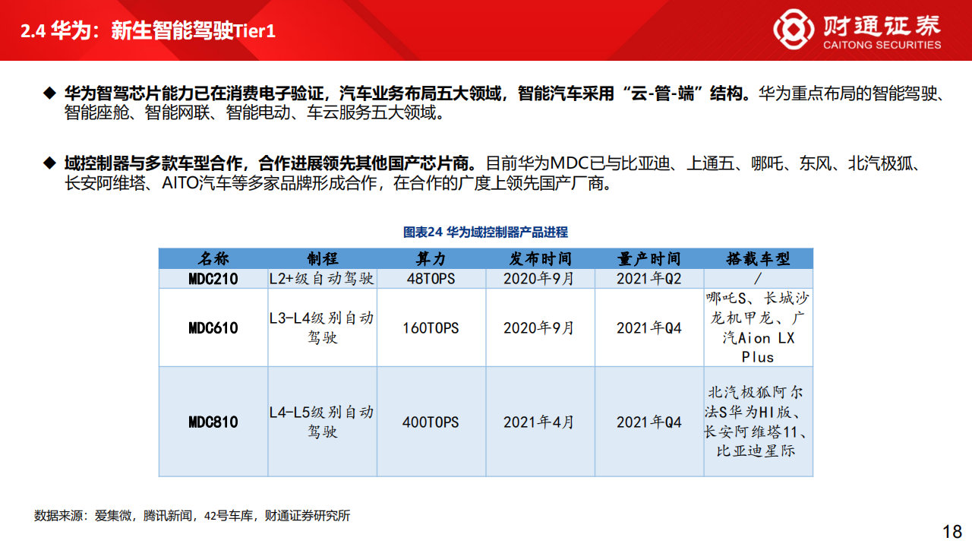Viewport: 972px width, 547px height.
Task: Select the table caption 图表24 华为域控制器产品进程
Action: pyautogui.click(x=485, y=232)
